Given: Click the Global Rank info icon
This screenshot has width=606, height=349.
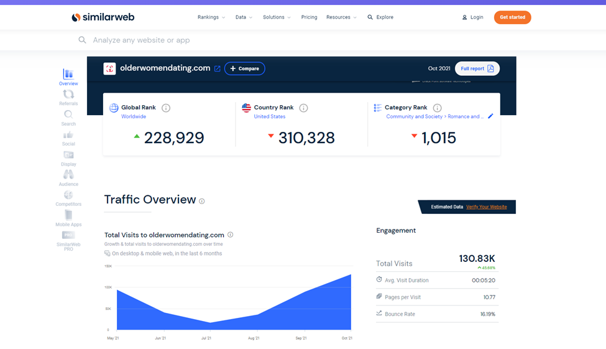Looking at the screenshot, I should coord(166,108).
